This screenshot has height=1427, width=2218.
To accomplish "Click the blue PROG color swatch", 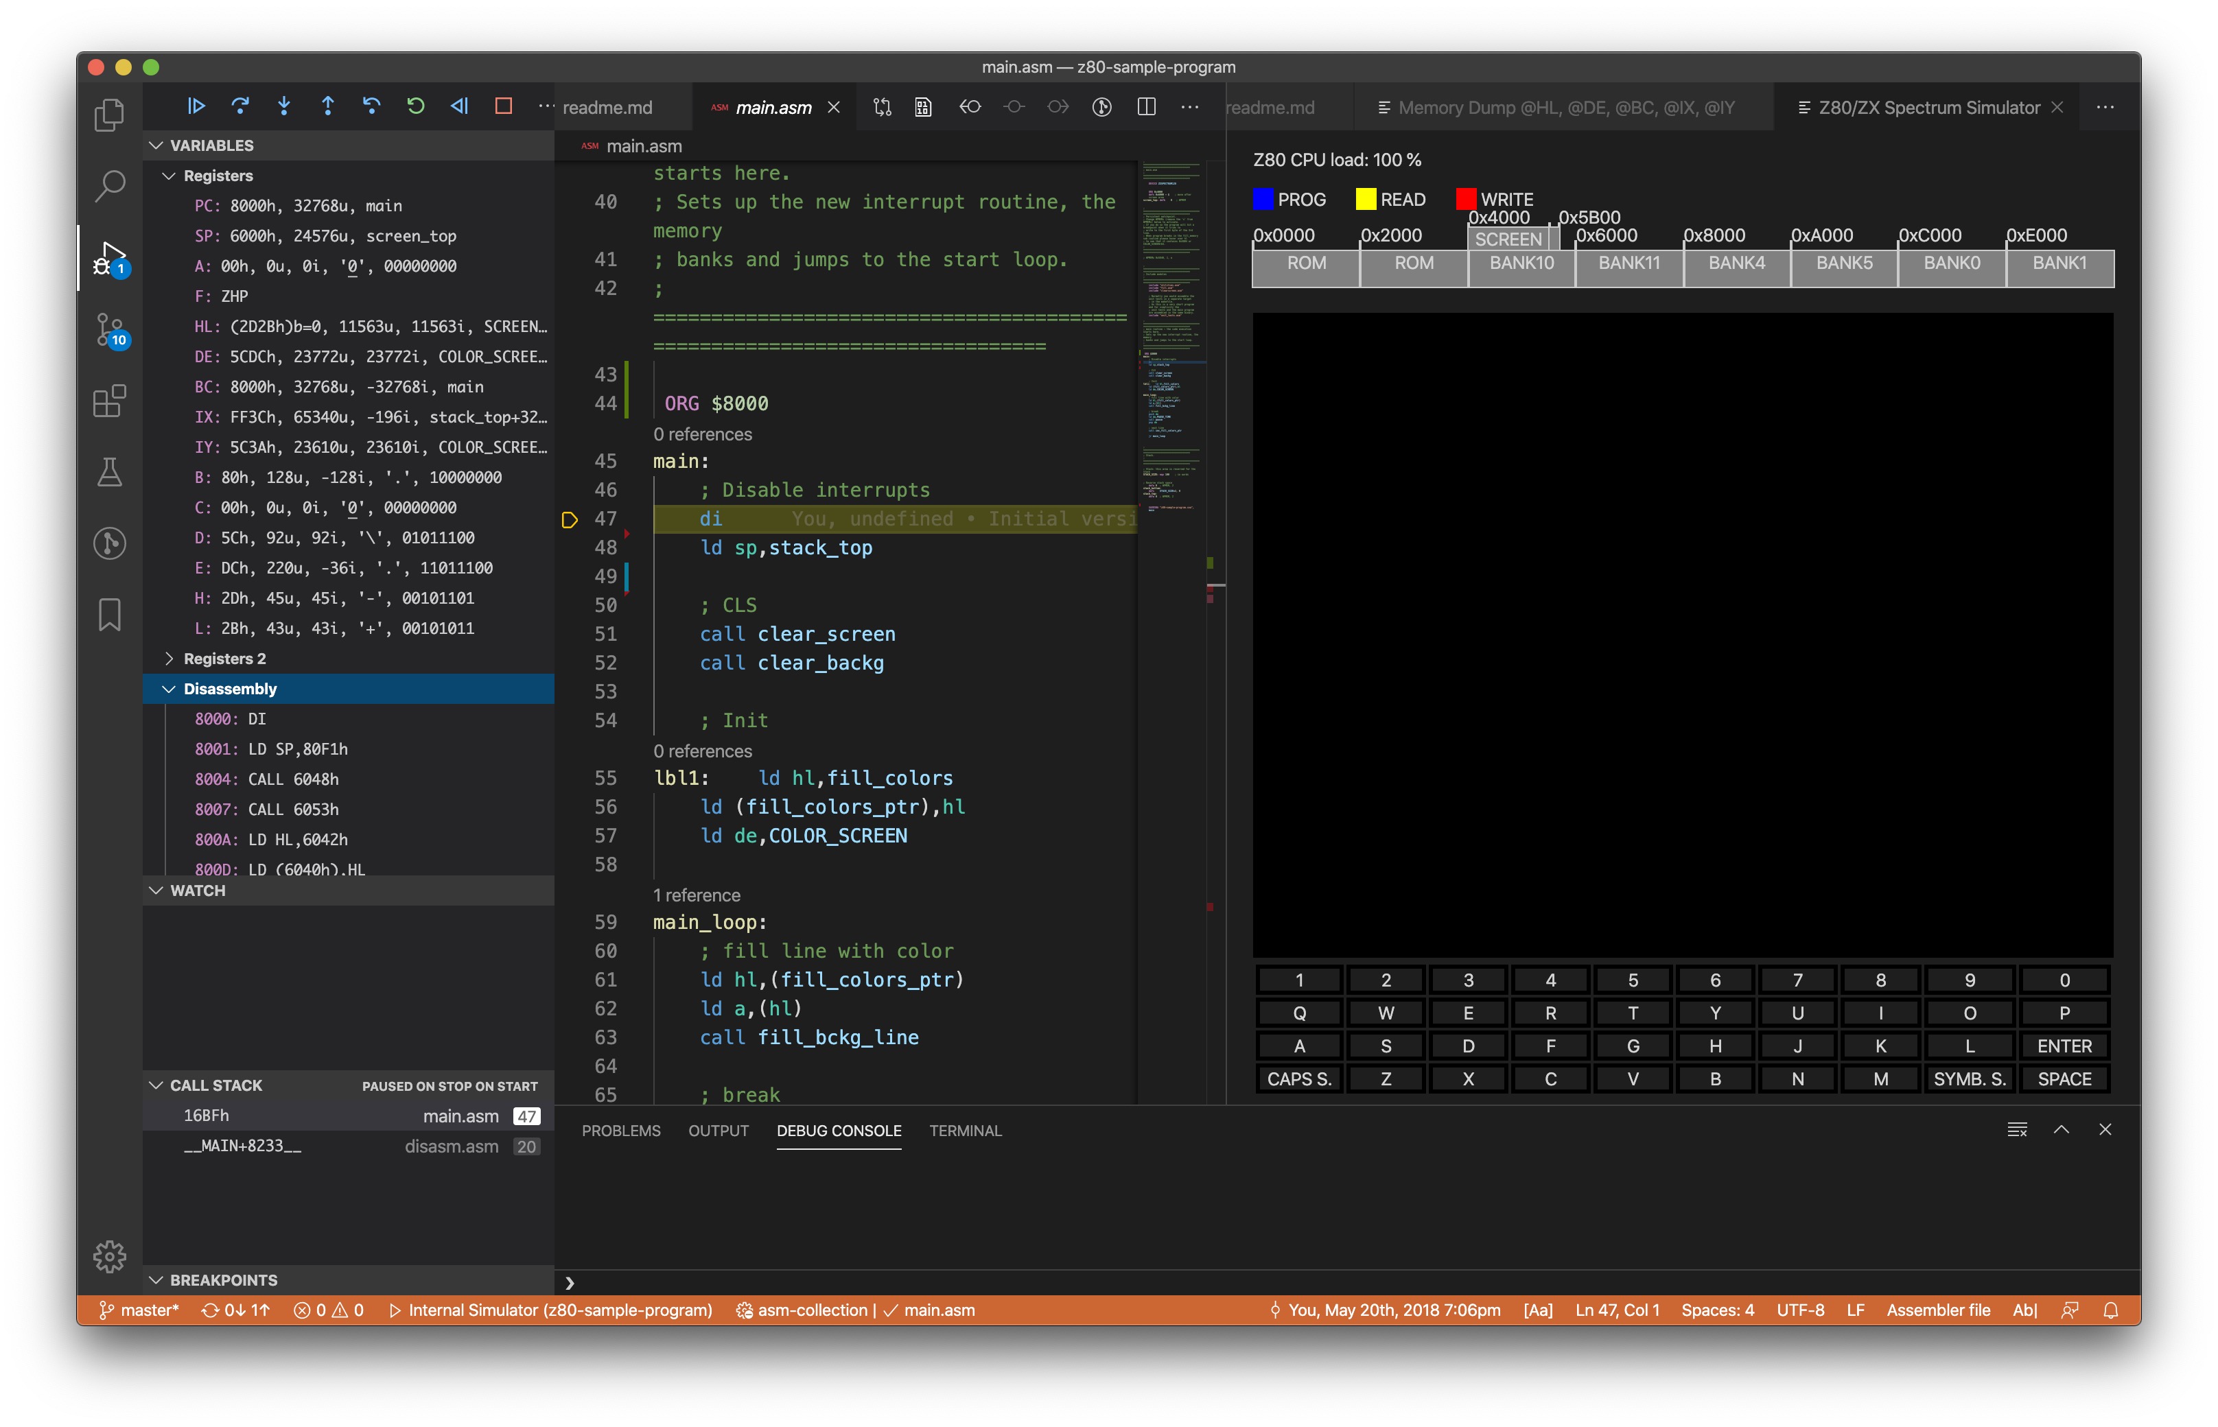I will pyautogui.click(x=1263, y=199).
